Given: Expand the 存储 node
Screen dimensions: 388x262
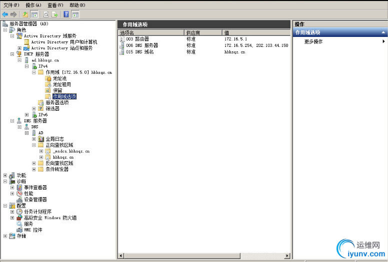Looking at the screenshot, I should coord(5,236).
